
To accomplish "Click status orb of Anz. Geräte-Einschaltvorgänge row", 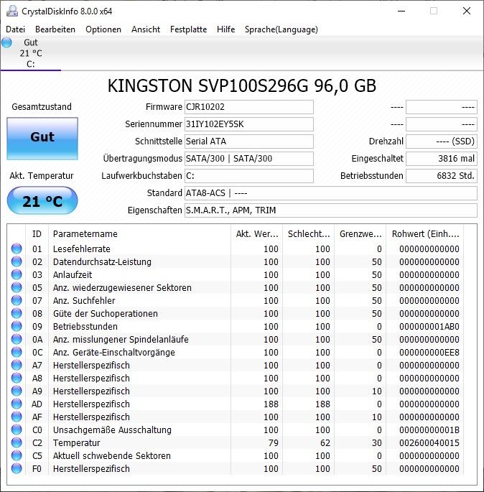I will pyautogui.click(x=17, y=352).
